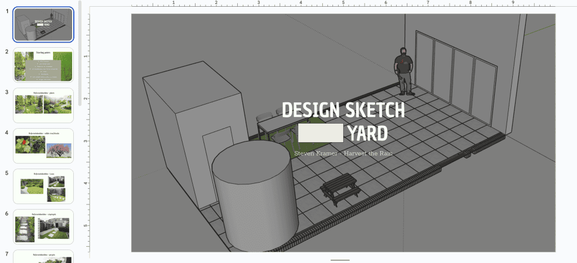The image size is (577, 263).
Task: Select the partially visible slide 7 thumbnail
Action: coord(43,256)
